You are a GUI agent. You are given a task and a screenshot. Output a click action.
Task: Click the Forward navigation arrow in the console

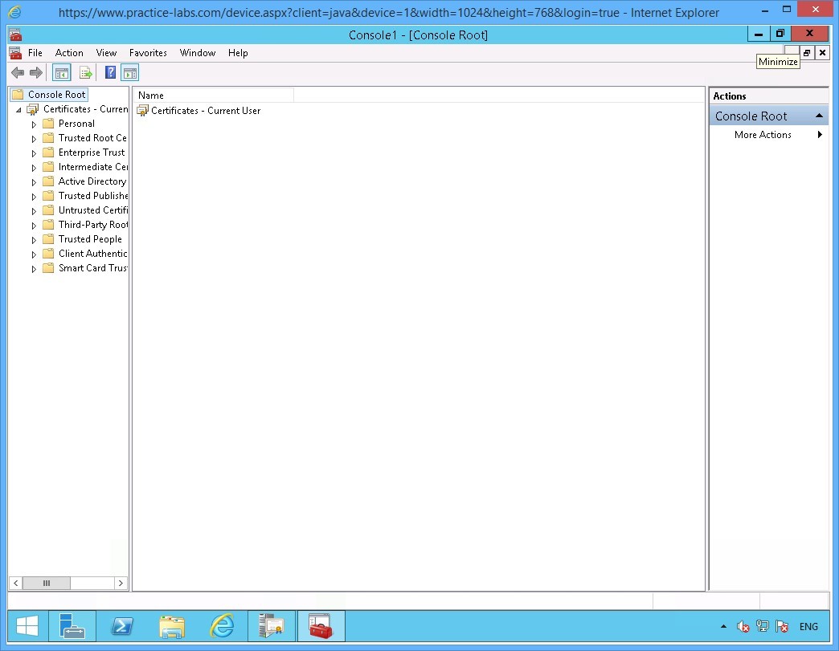tap(36, 72)
